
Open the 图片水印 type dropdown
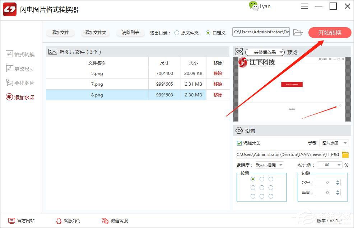(x=334, y=143)
